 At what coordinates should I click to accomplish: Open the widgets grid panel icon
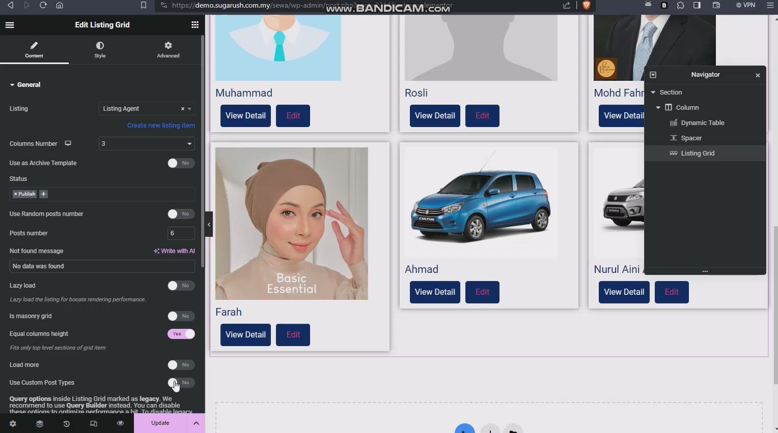[x=194, y=25]
